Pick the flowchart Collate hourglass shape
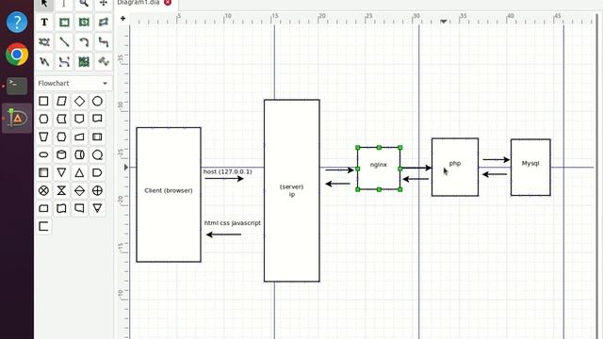Screen dimensions: 603x339 coord(61,190)
